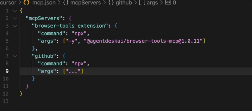Open the 0 index breadcrumb segment
The image size is (252, 111).
174,3
